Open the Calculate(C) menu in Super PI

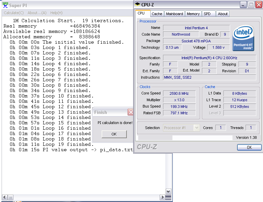click(x=14, y=13)
